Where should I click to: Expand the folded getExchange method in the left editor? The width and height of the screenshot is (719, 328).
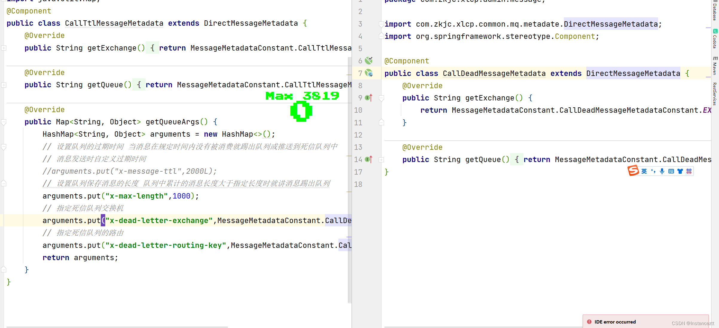click(4, 48)
